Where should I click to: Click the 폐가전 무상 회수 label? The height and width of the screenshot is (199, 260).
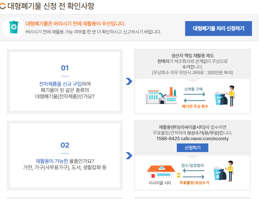click(x=195, y=106)
